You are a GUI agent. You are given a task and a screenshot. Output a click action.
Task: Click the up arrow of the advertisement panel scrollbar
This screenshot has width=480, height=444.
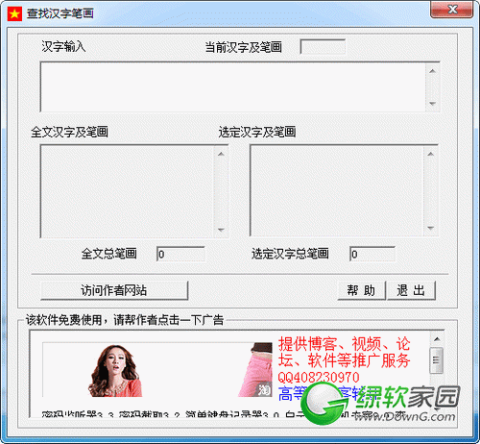[437, 339]
